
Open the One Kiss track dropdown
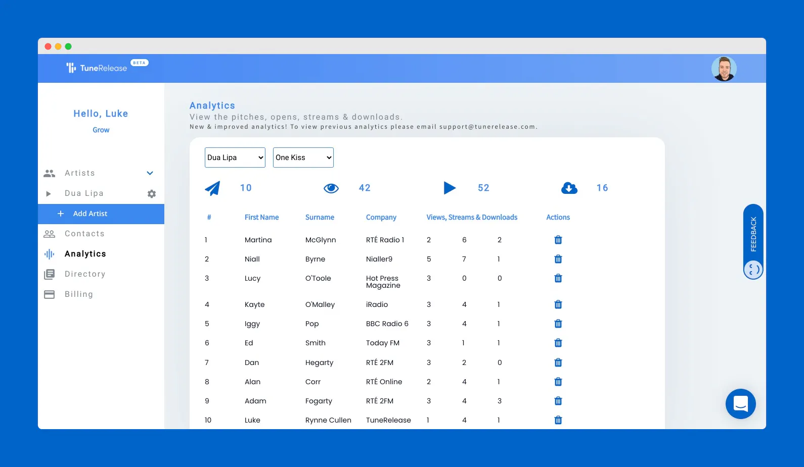[303, 158]
